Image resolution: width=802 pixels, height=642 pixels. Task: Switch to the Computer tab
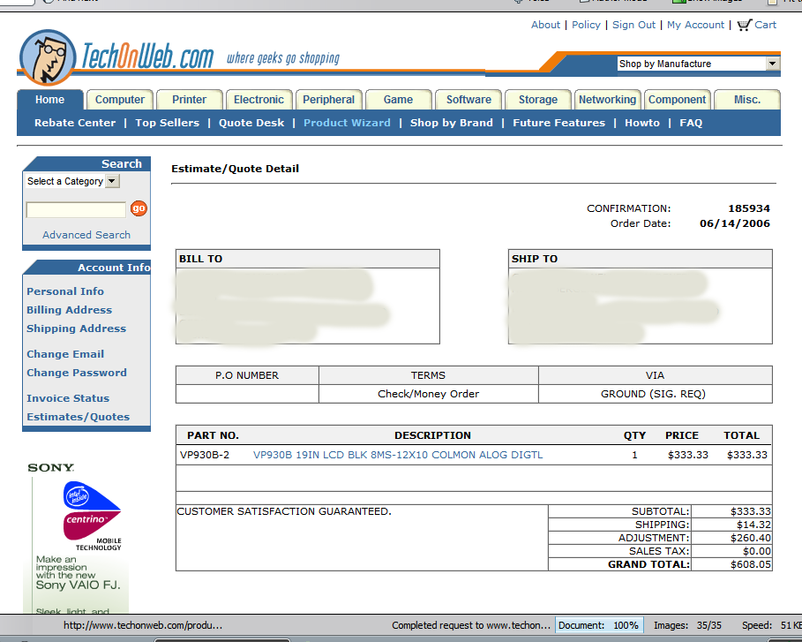click(120, 100)
